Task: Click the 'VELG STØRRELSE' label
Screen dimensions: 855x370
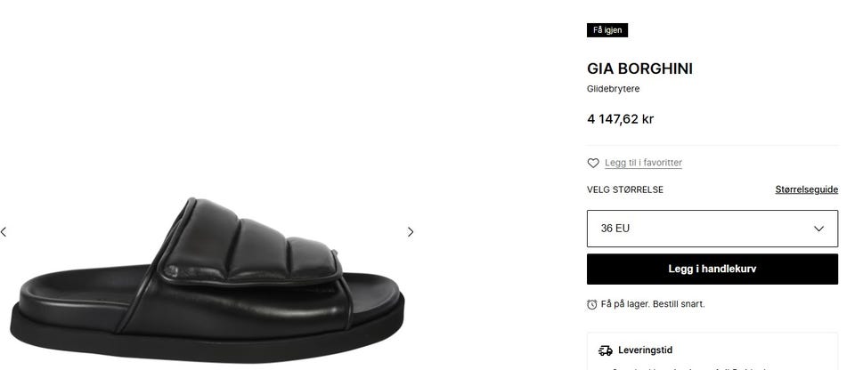Action: pos(625,189)
